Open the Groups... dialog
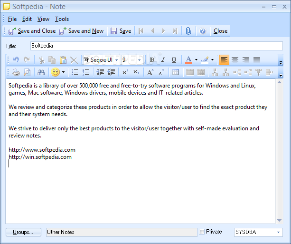291x244 pixels. pos(23,232)
